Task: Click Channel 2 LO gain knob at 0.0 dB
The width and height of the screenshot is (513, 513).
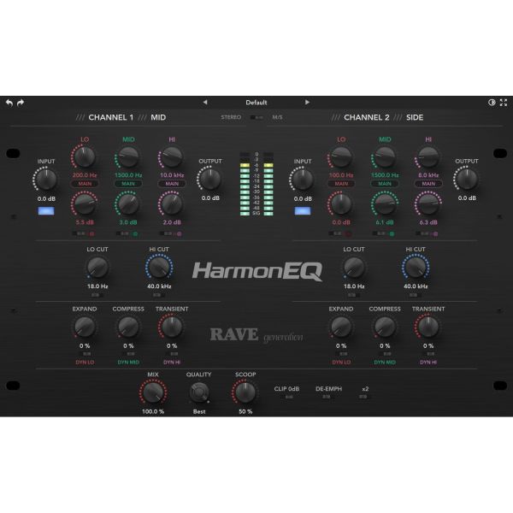Action: (x=341, y=203)
